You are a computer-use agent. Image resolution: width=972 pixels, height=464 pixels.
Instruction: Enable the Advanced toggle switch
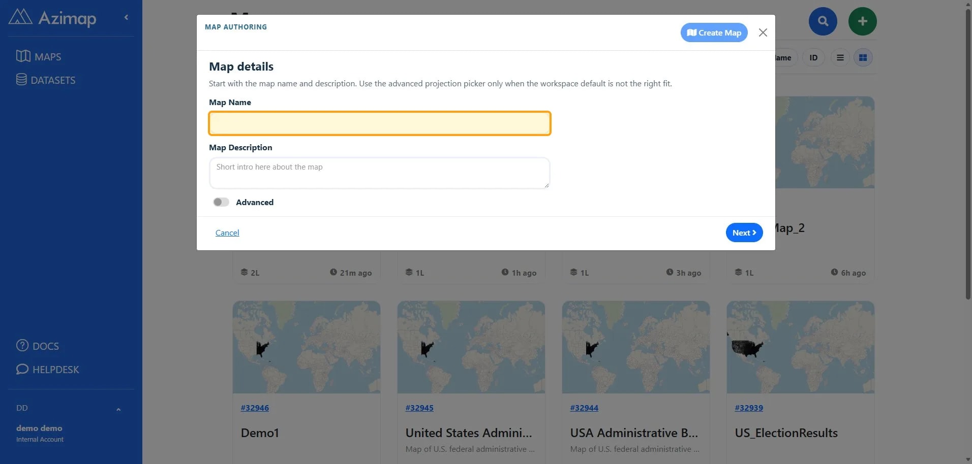pos(221,202)
